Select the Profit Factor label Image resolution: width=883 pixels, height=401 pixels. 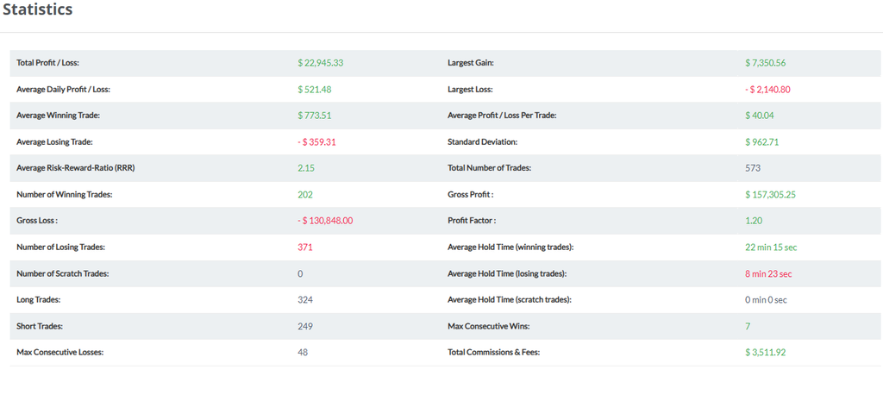(472, 221)
